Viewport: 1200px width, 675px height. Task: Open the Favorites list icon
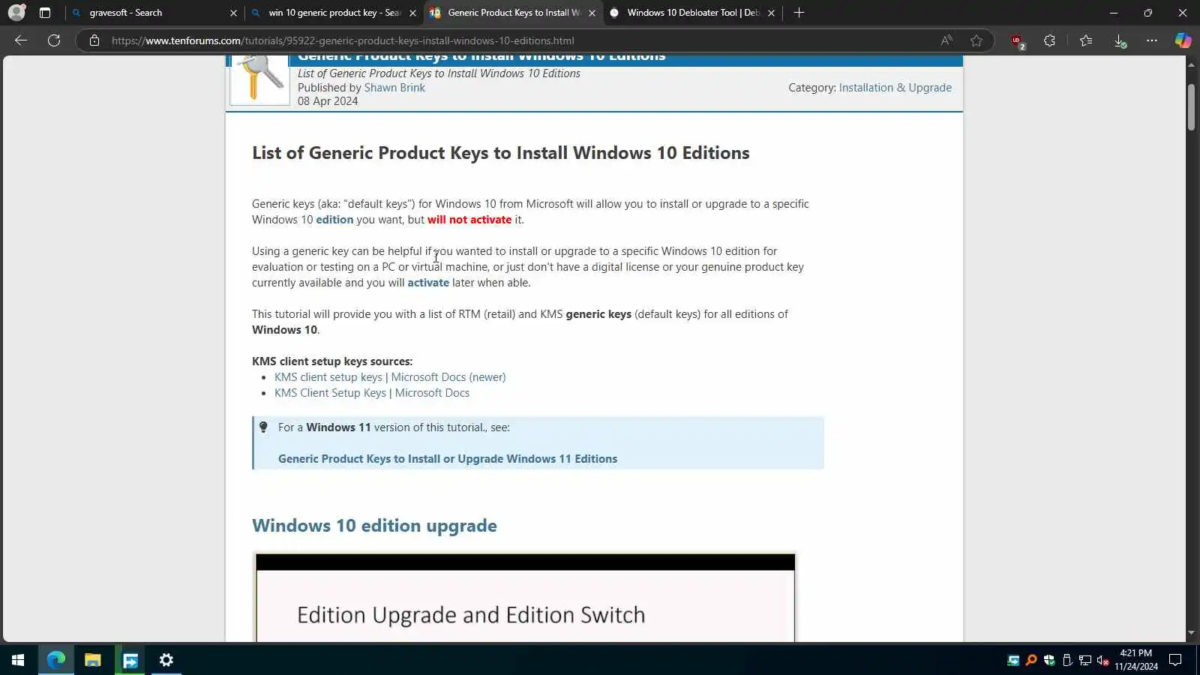(x=1085, y=40)
